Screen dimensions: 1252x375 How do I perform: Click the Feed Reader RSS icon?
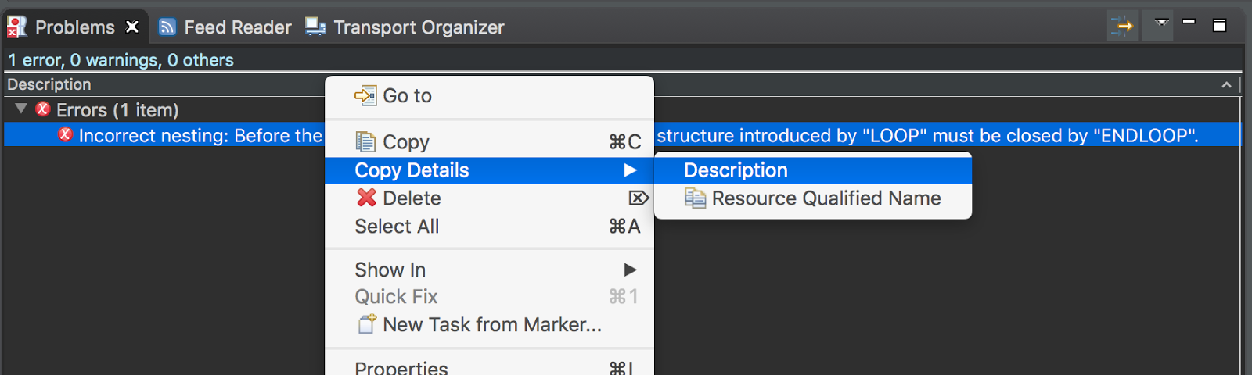tap(167, 27)
